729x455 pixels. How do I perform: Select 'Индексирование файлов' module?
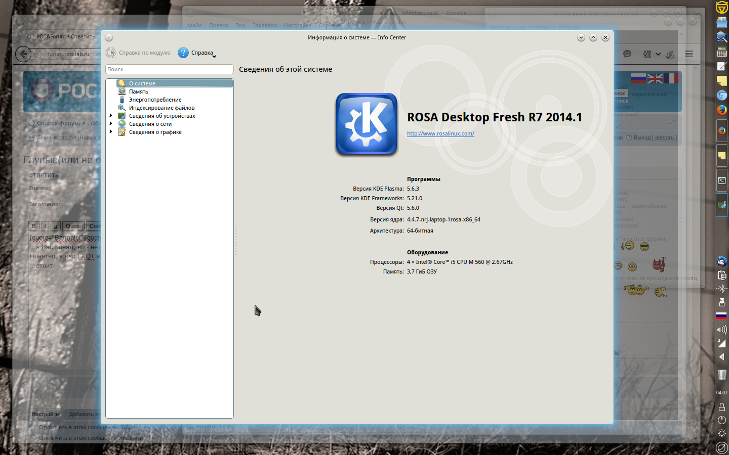point(161,108)
